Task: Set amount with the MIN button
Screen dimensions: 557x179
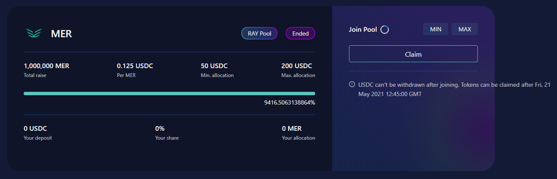Action: pyautogui.click(x=435, y=29)
